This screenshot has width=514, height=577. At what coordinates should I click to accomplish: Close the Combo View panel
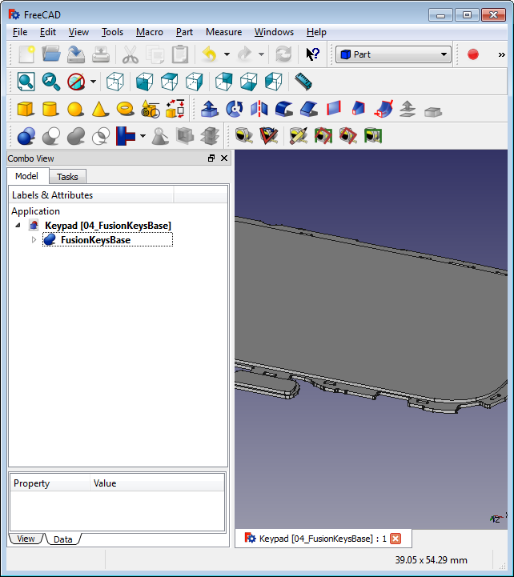(x=224, y=158)
